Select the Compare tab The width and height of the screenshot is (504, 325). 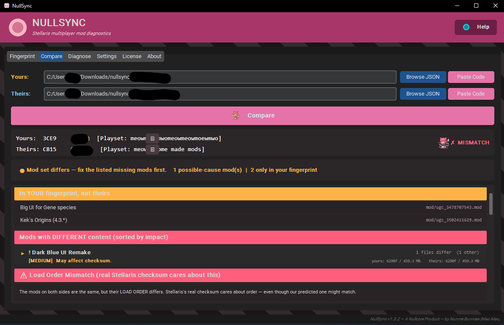click(51, 56)
